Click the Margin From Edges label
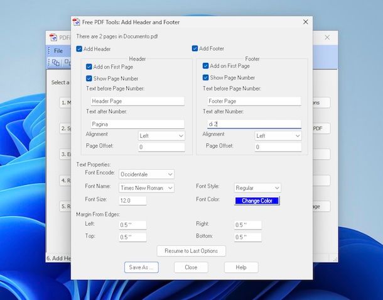The height and width of the screenshot is (300, 383). point(98,214)
